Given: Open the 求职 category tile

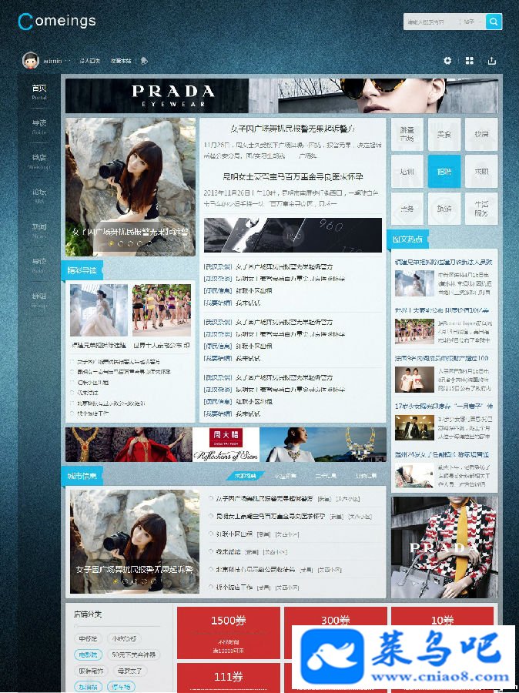Looking at the screenshot, I should [x=481, y=171].
